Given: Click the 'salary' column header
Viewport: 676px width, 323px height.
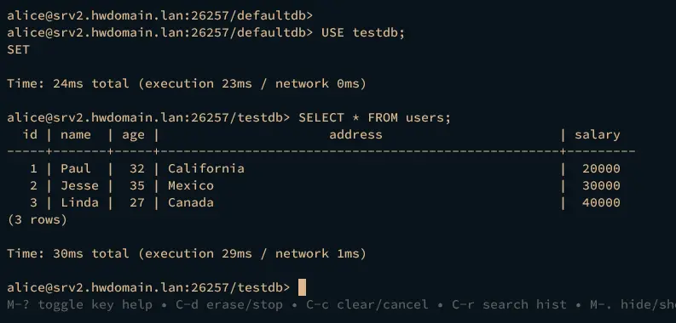Looking at the screenshot, I should coord(597,135).
